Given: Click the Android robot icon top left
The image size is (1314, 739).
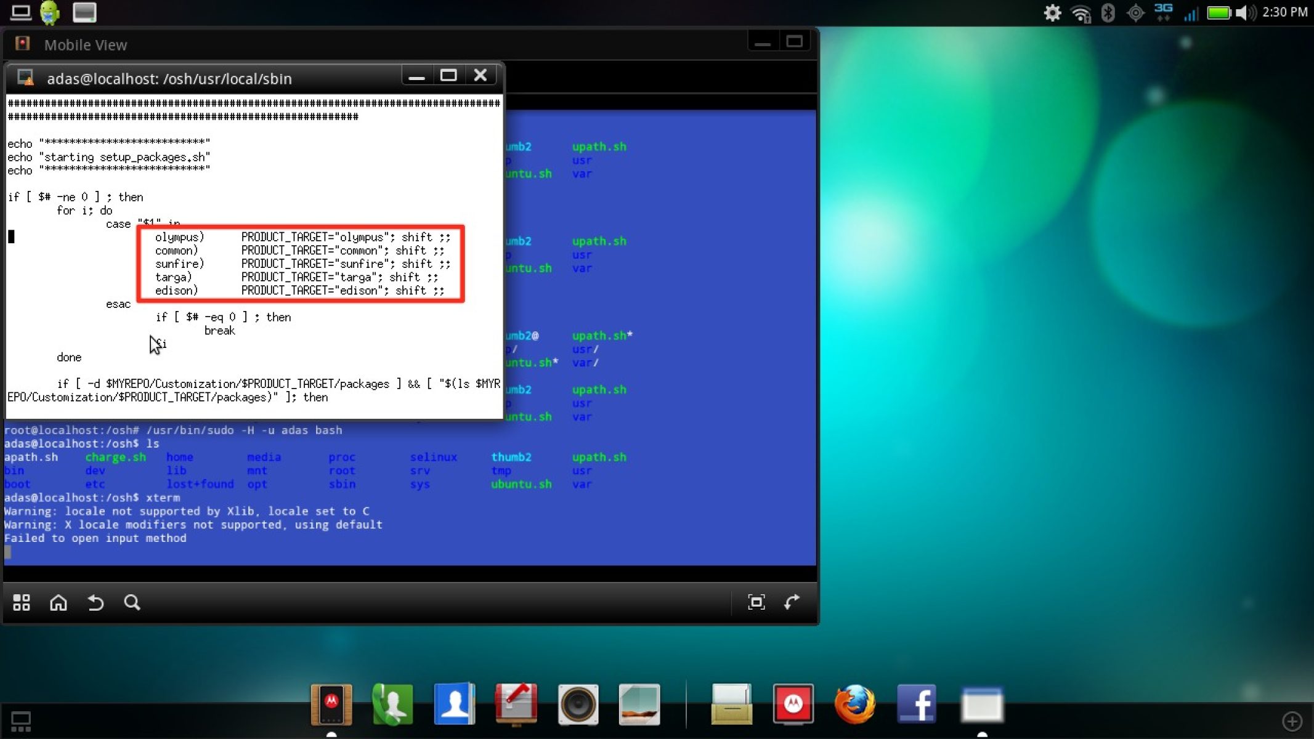Looking at the screenshot, I should [x=50, y=12].
